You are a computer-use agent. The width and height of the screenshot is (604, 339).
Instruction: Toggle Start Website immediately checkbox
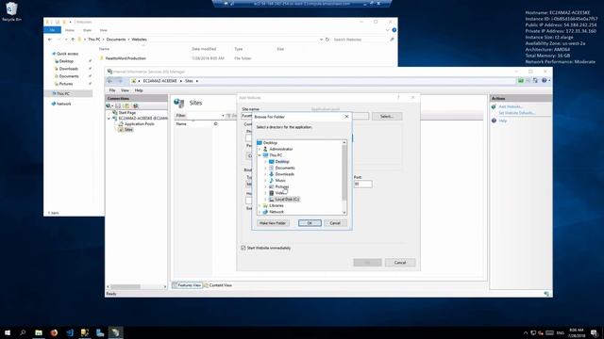point(243,248)
